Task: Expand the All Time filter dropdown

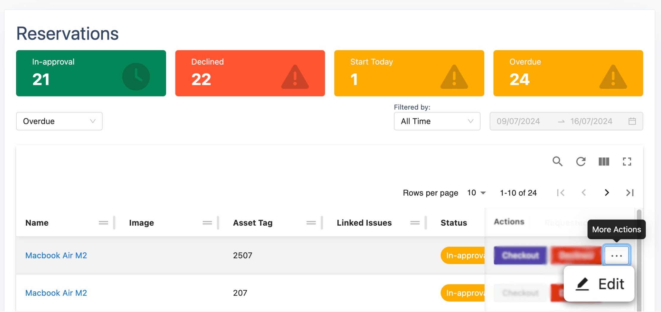Action: (437, 121)
